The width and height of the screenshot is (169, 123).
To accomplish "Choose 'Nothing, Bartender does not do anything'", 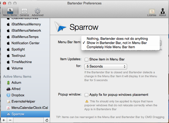I will [x=121, y=39].
